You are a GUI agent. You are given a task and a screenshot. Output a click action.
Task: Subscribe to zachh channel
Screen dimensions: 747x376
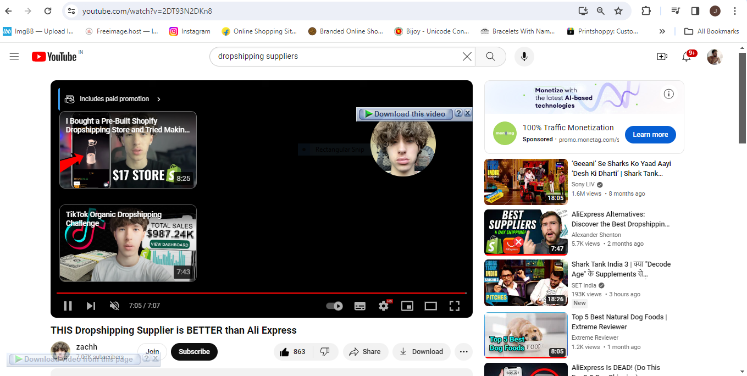194,352
